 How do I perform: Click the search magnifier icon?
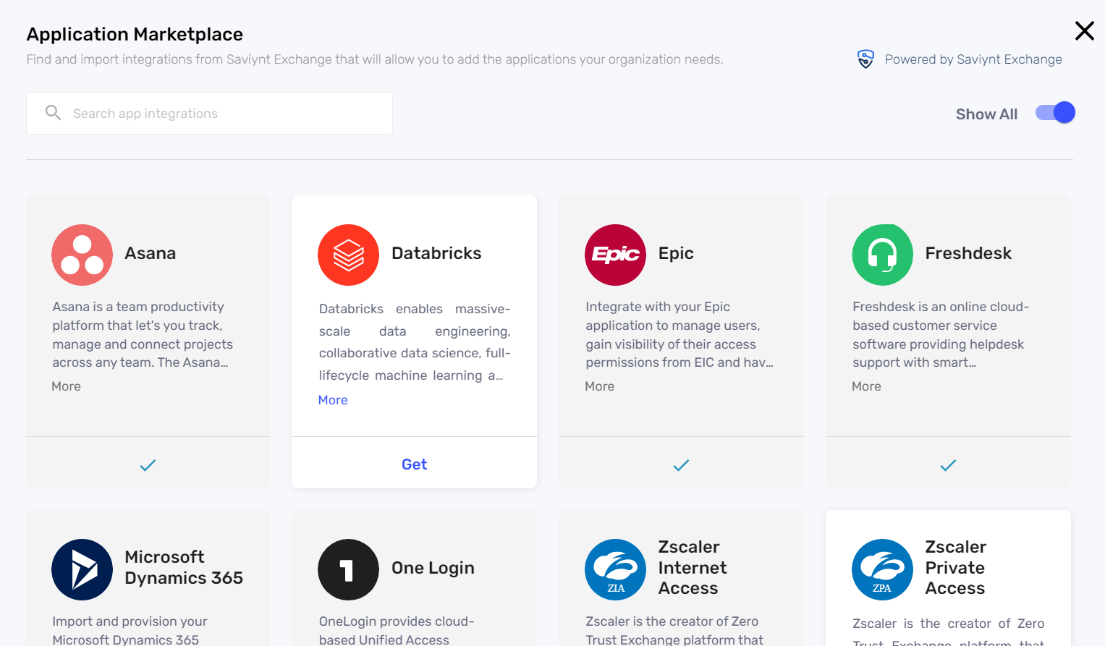tap(53, 113)
